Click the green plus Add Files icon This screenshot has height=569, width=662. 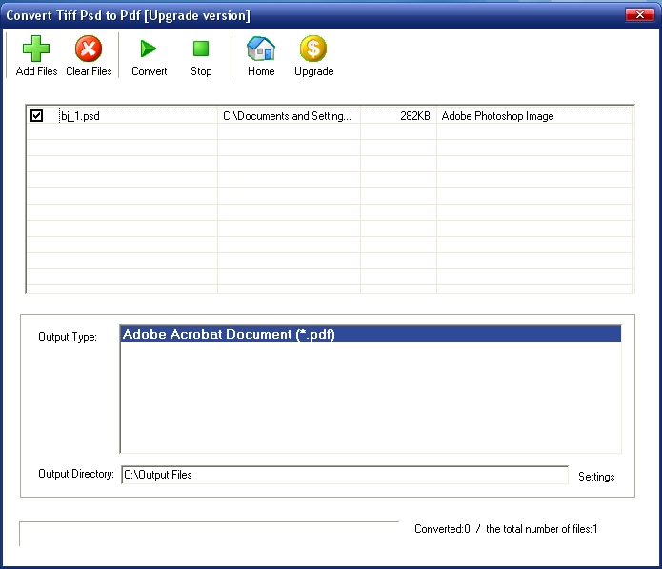(x=36, y=49)
